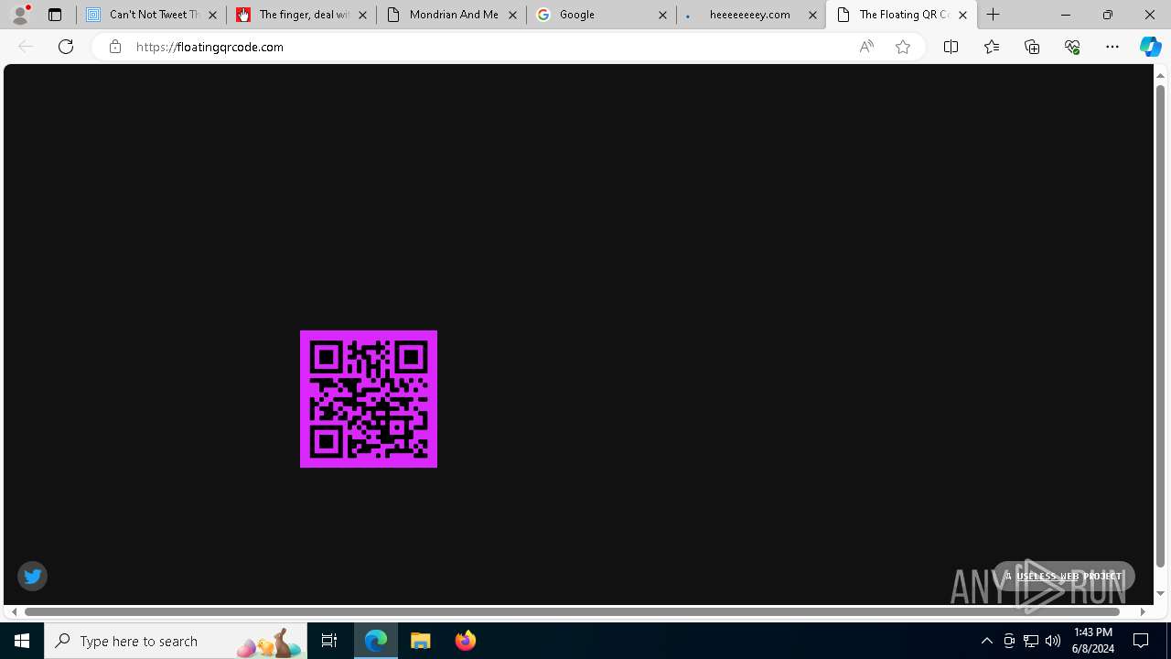
Task: Activate Read aloud icon in address bar
Action: click(866, 47)
